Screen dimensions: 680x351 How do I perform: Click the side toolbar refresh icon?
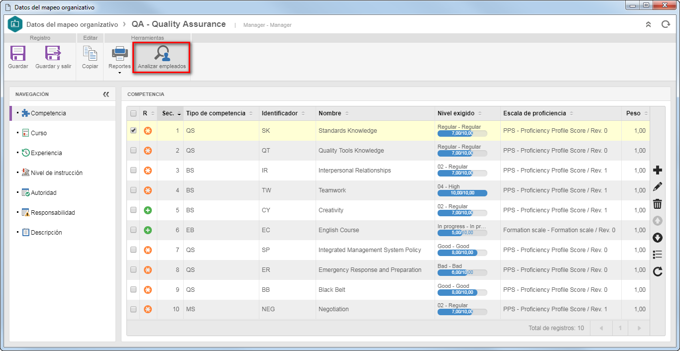tap(658, 271)
